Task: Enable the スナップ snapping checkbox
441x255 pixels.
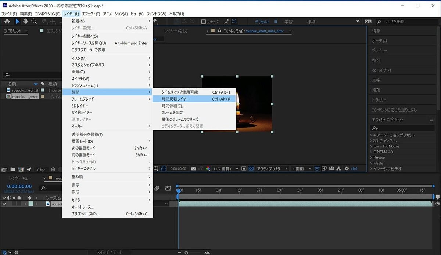Action: (x=203, y=22)
